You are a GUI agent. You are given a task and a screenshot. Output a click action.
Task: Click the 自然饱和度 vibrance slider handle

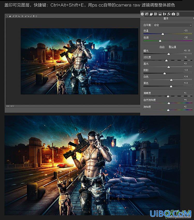169,103
